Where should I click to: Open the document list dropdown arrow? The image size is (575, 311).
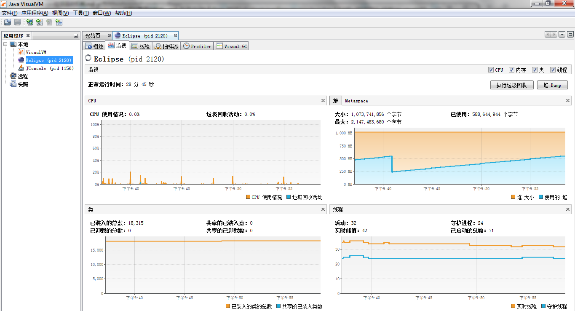click(x=562, y=35)
